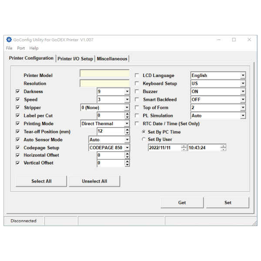Uncheck Tear-off Position checkbox
This screenshot has height=261, width=261.
[x=17, y=131]
